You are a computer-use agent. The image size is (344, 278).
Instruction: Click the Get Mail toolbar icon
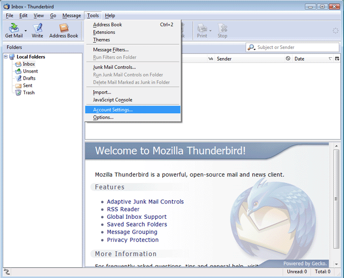[14, 30]
